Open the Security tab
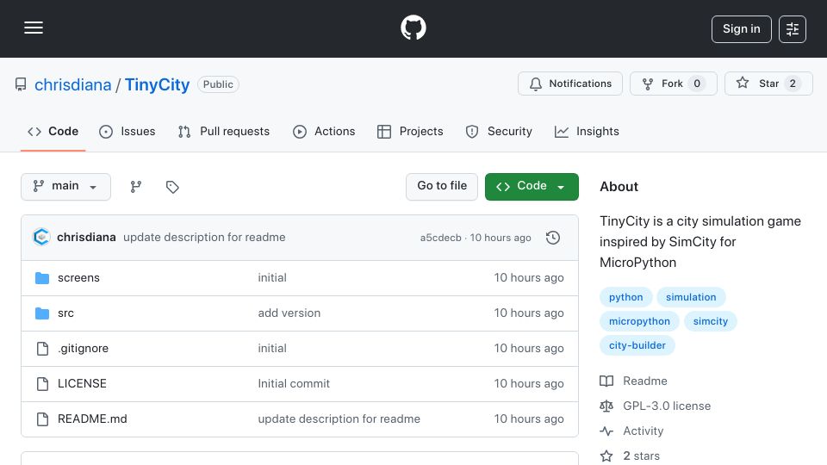Screen dimensions: 827x465 click(499, 131)
